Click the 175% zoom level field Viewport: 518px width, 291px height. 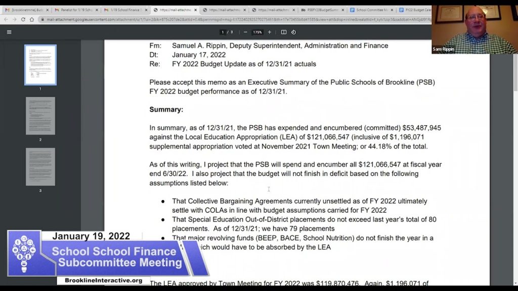pyautogui.click(x=257, y=32)
